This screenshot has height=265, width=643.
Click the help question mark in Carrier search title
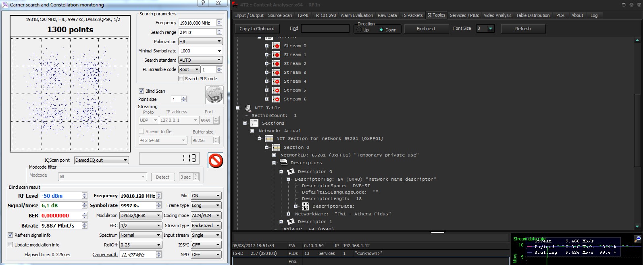[203, 3]
